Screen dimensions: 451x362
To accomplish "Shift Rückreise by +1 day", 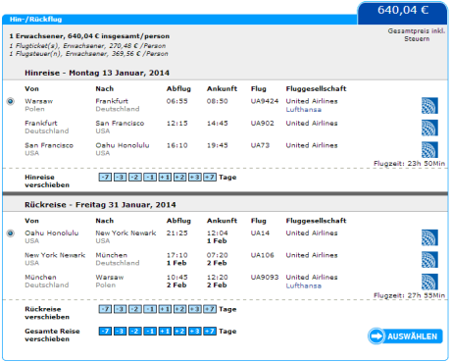I will point(165,309).
